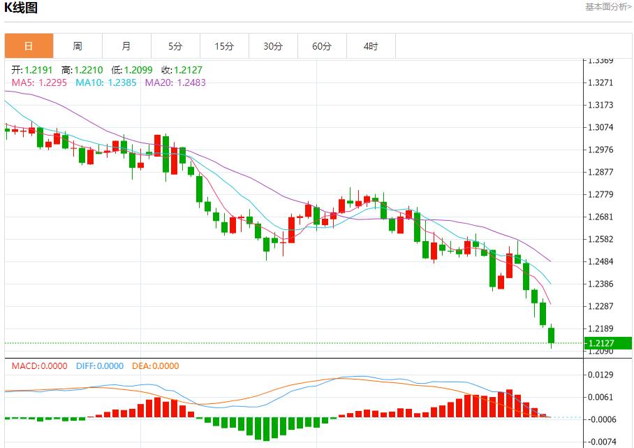634x448 pixels.
Task: Click the 1.3271 price axis label
Action: click(x=600, y=82)
